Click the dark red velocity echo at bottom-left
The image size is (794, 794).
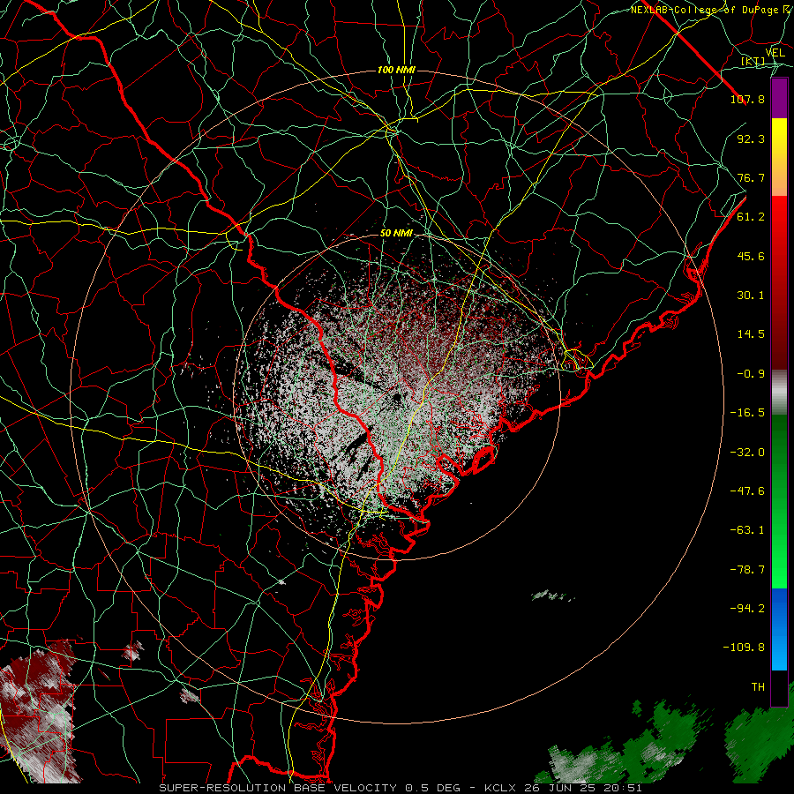pos(38,709)
